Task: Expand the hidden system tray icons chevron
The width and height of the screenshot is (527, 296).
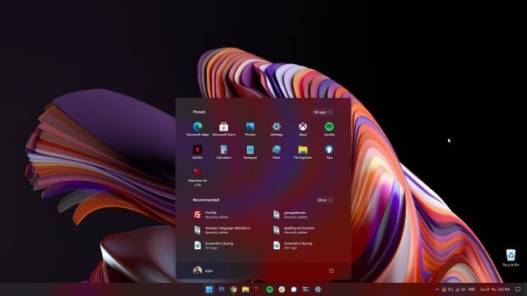Action: pos(437,289)
